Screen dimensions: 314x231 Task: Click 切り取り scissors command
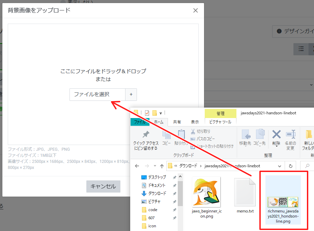pos(200,131)
